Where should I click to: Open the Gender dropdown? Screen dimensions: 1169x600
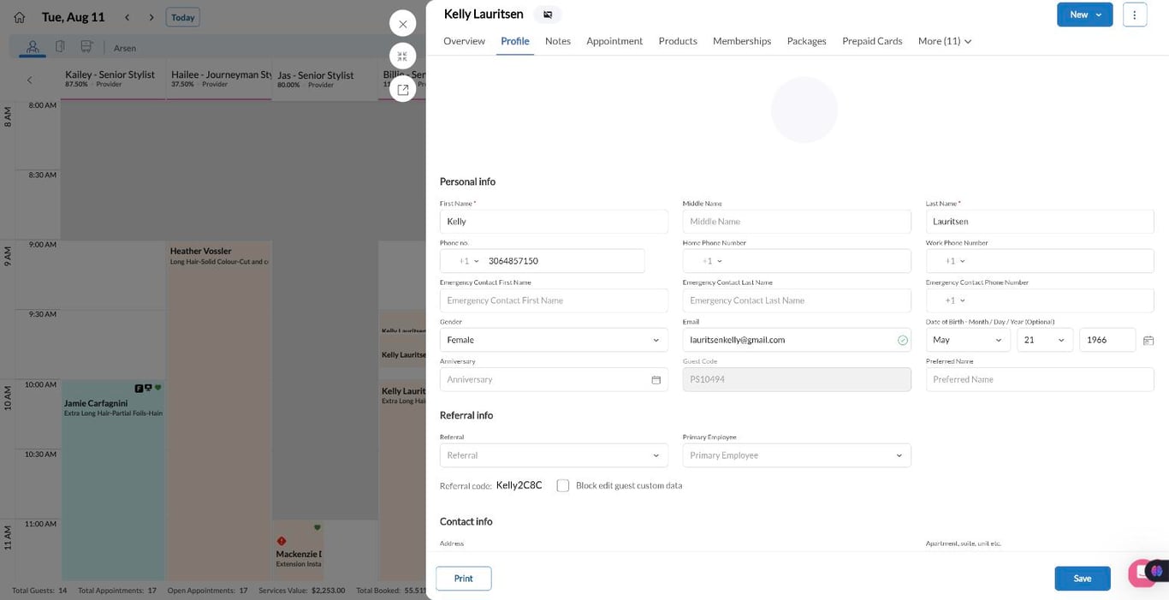tap(554, 340)
